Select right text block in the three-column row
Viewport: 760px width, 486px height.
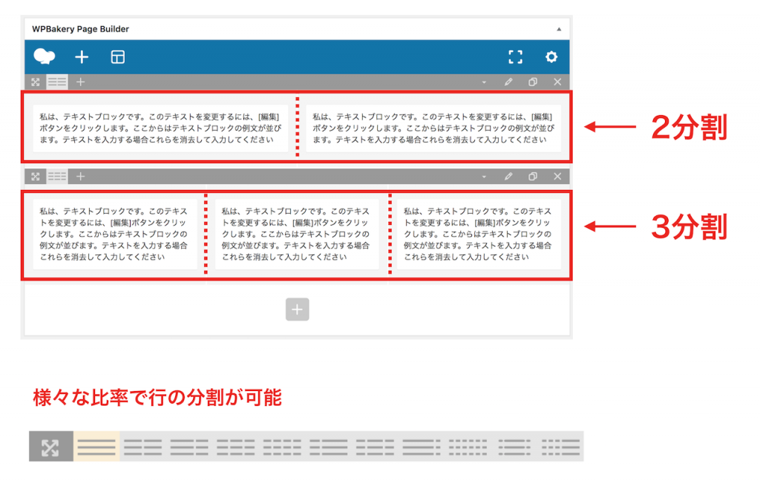479,234
